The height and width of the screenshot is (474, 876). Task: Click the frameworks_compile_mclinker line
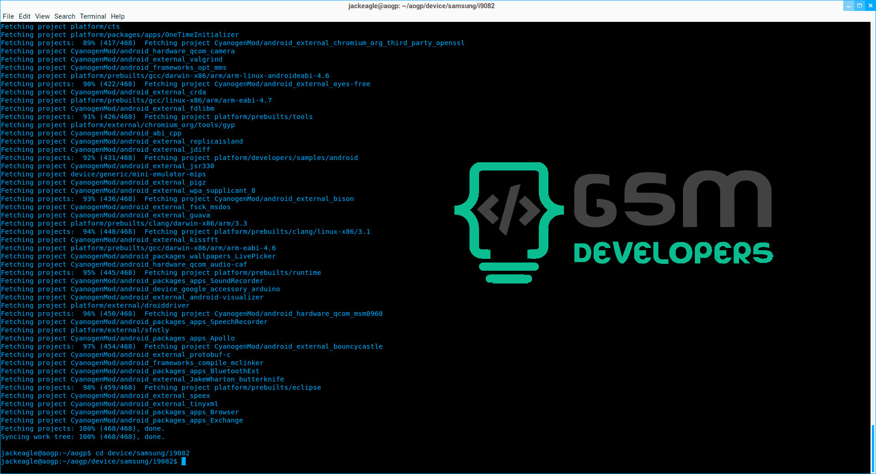tap(132, 363)
